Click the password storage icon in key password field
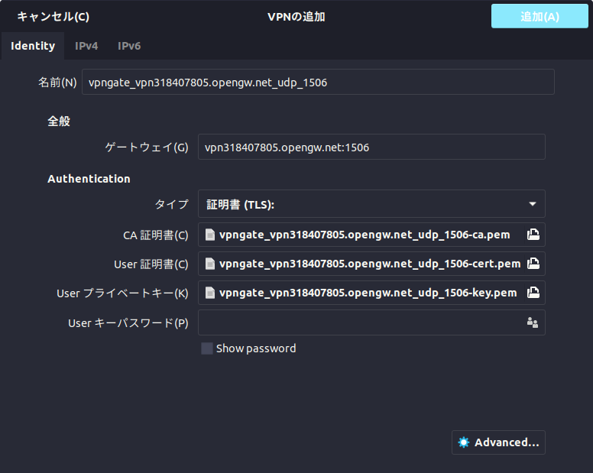This screenshot has height=473, width=593. pyautogui.click(x=533, y=322)
